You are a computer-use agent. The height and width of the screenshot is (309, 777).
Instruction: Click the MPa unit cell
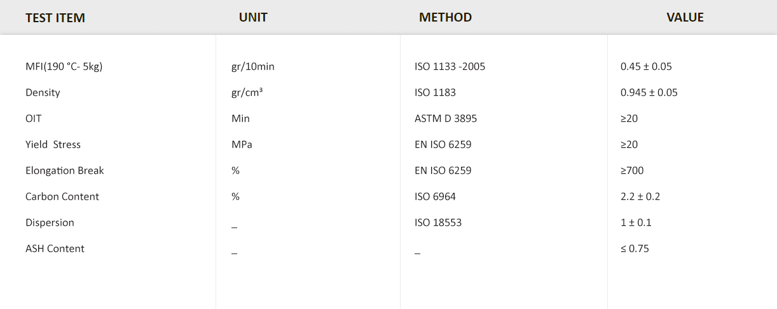242,145
